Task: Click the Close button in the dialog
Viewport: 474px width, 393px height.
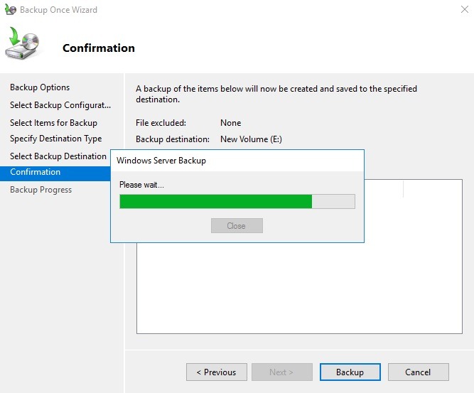Action: click(237, 226)
